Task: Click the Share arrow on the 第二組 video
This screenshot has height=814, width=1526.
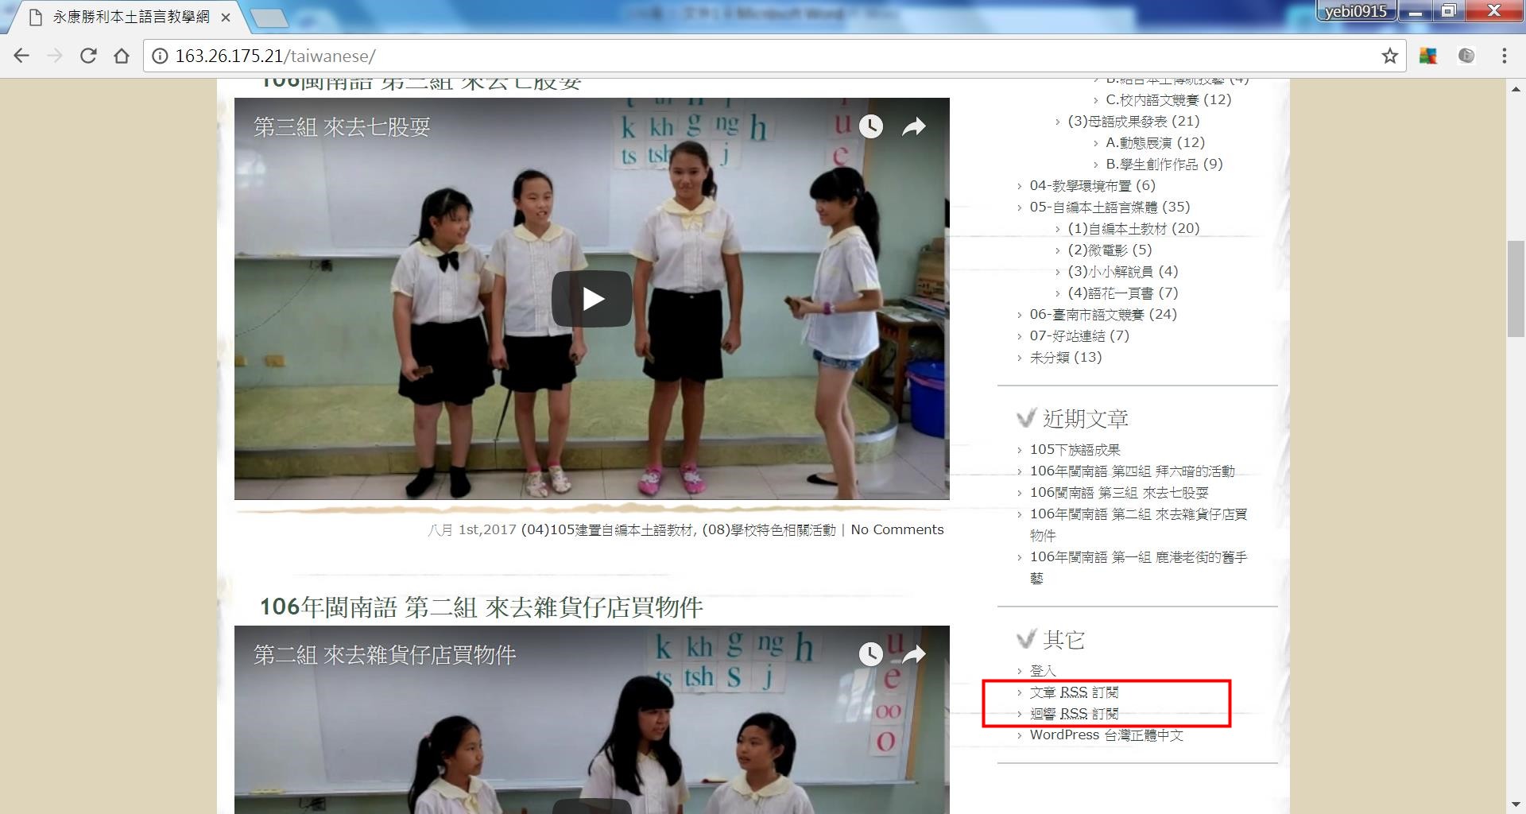Action: pyautogui.click(x=914, y=654)
